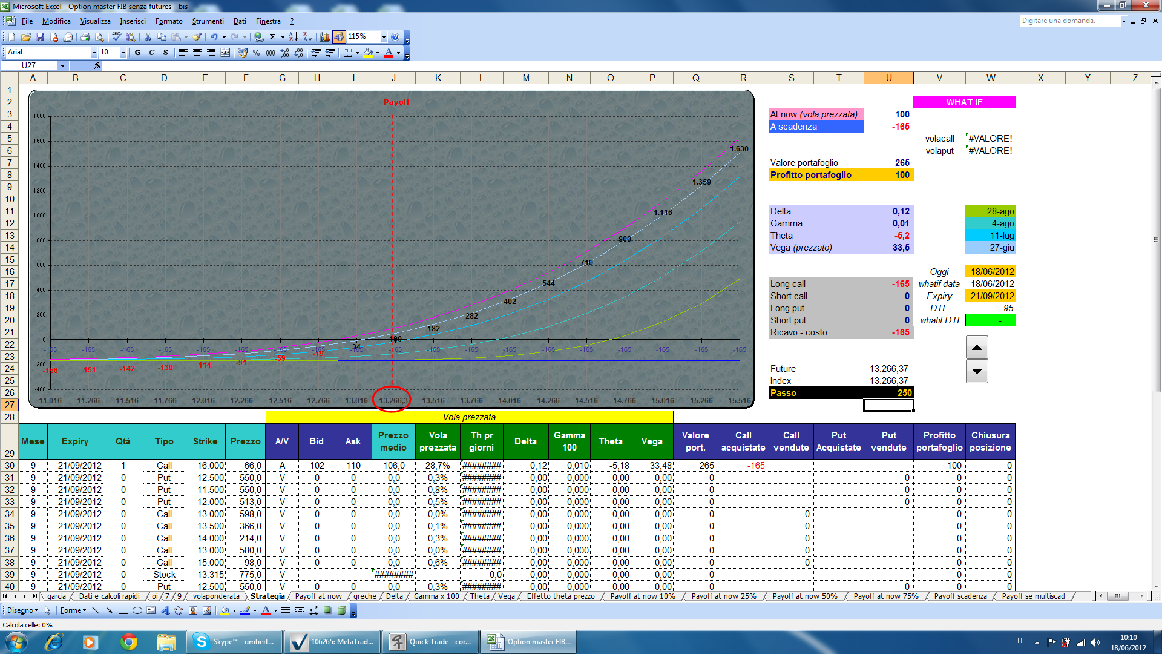Open the Dati menu
The image size is (1162, 654).
pyautogui.click(x=240, y=21)
